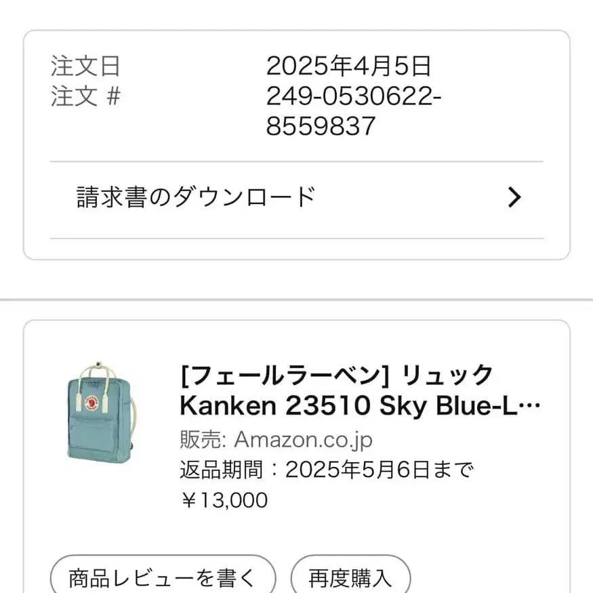Tap the 返品期間 return deadline text
This screenshot has width=593, height=593.
point(327,470)
